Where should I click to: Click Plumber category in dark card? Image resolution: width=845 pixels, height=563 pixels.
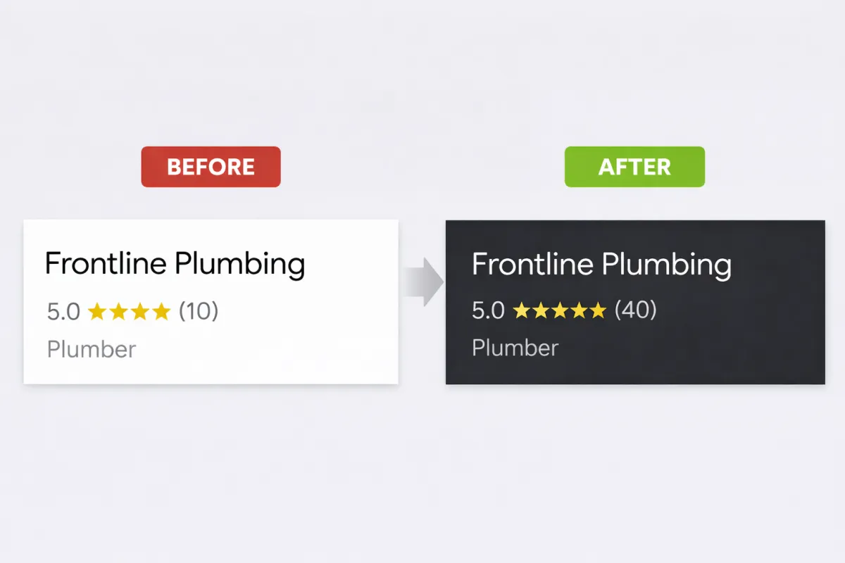(515, 348)
